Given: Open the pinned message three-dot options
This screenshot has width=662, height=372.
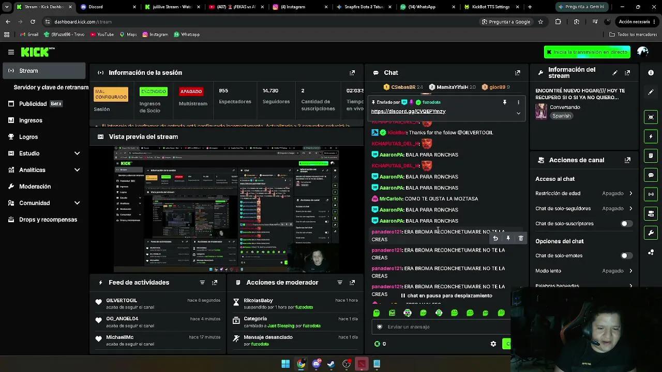Looking at the screenshot, I should (518, 102).
